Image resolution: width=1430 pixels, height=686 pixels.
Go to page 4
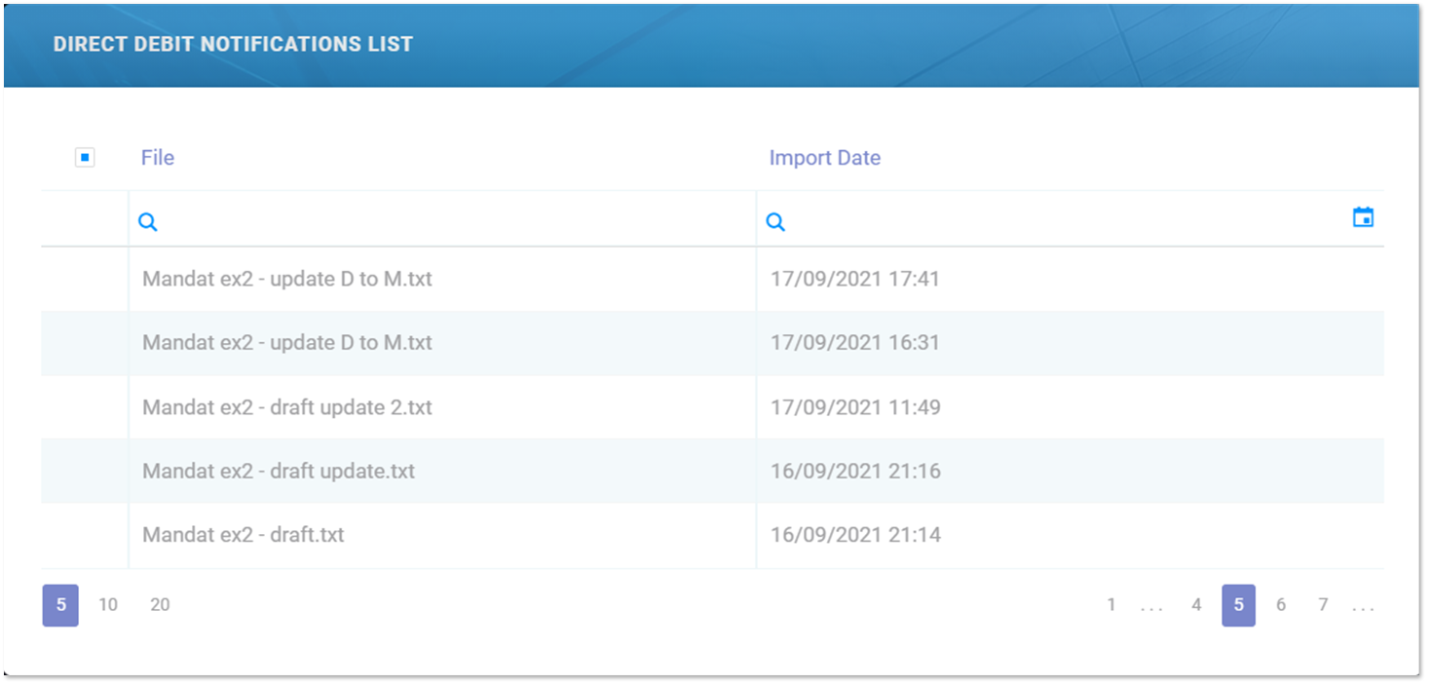click(1196, 605)
